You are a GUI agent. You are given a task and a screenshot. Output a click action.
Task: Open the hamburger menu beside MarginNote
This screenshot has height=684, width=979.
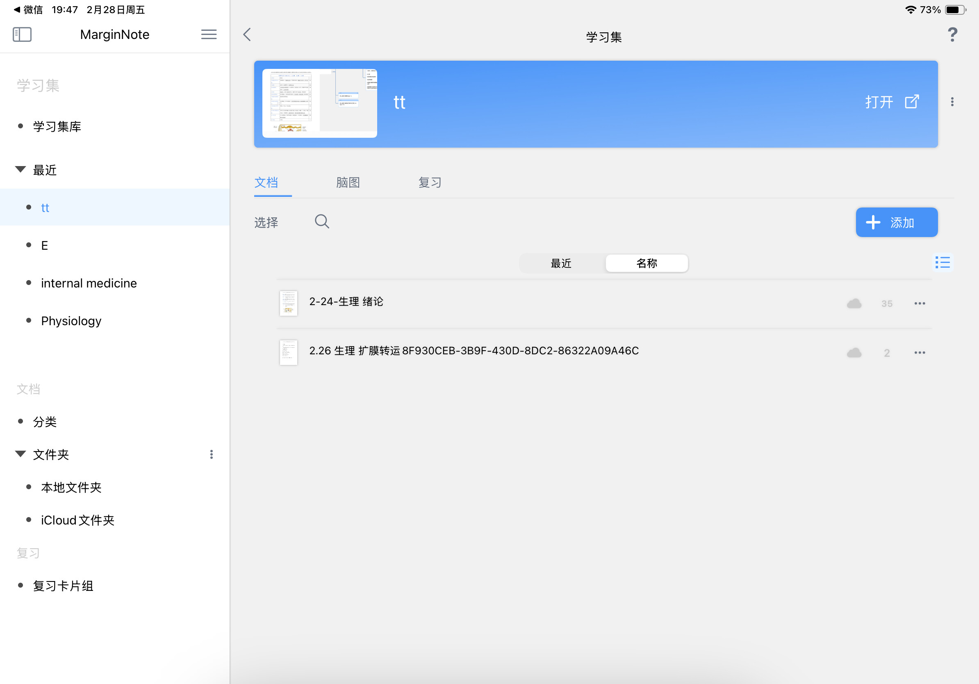[x=209, y=34]
